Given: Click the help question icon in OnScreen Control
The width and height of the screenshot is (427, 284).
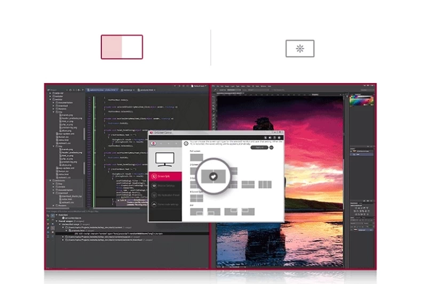Looking at the screenshot, I should 274,138.
